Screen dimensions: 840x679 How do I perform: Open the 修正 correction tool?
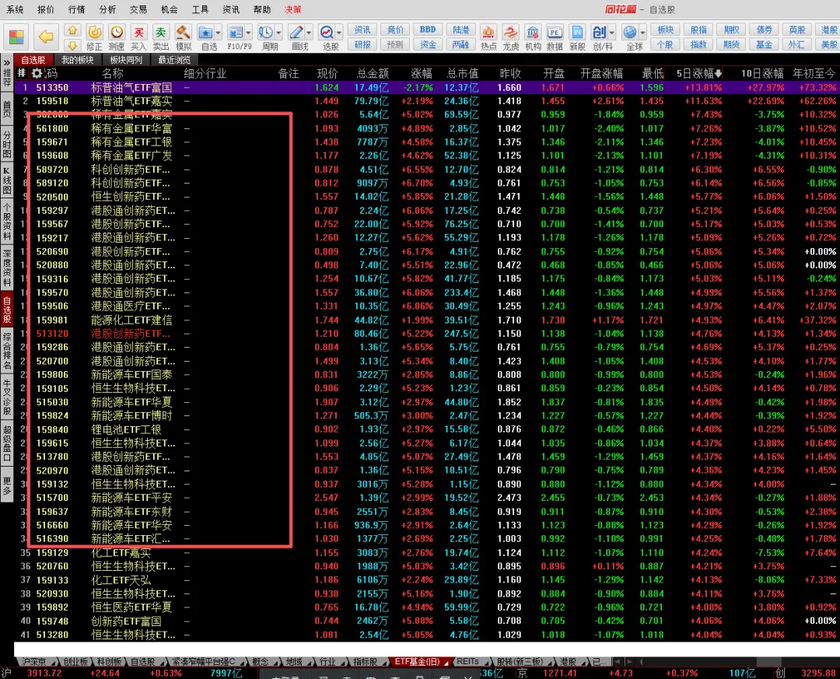94,37
